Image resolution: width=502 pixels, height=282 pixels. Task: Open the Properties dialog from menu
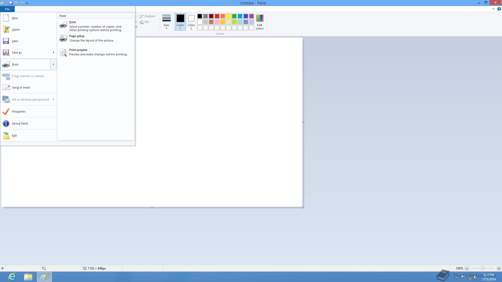(x=28, y=111)
